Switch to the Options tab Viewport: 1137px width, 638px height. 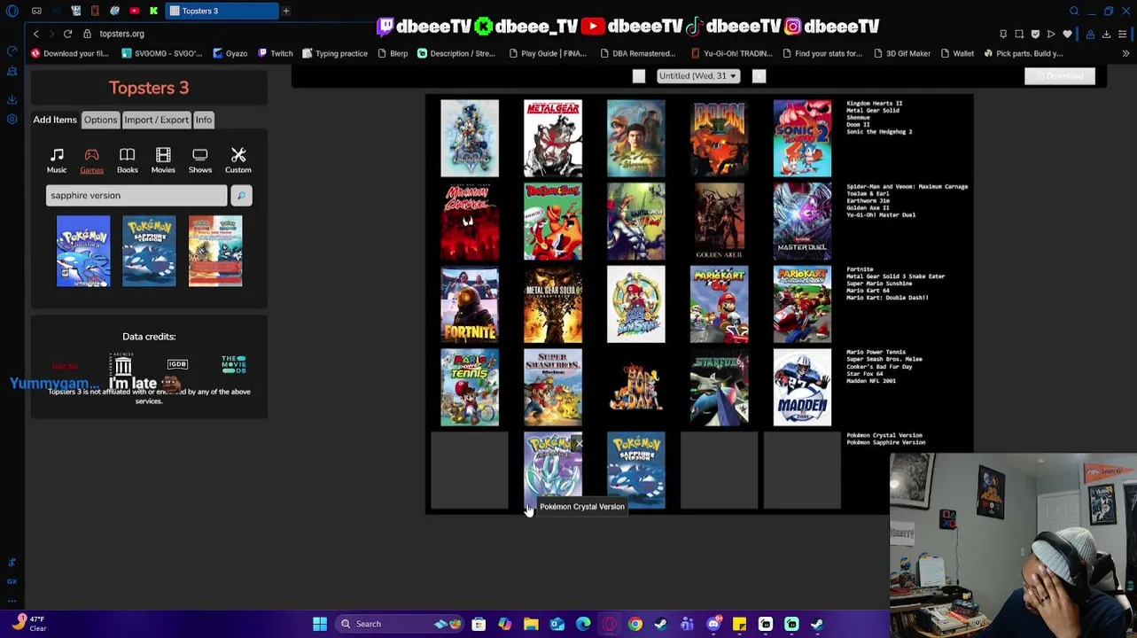point(100,120)
